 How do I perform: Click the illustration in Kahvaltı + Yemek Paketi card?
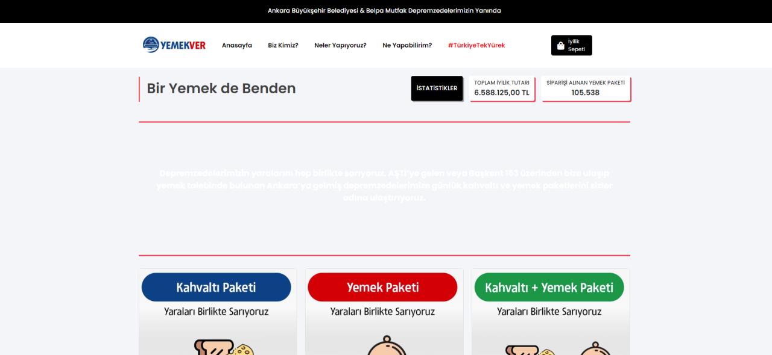tap(549, 347)
